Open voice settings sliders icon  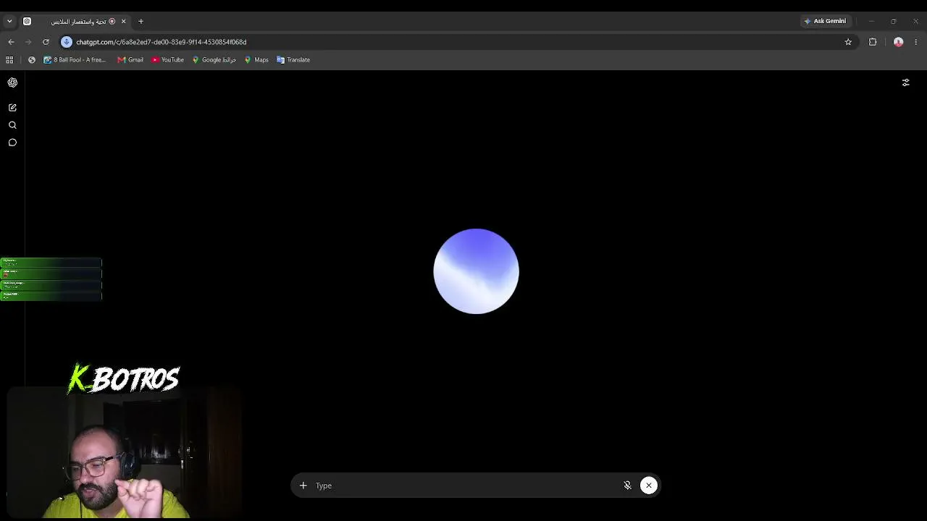pyautogui.click(x=905, y=82)
